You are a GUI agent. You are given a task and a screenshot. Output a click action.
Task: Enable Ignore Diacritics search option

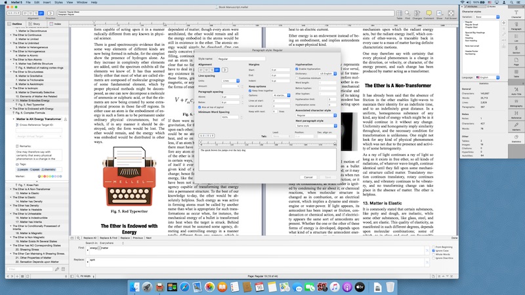434,258
